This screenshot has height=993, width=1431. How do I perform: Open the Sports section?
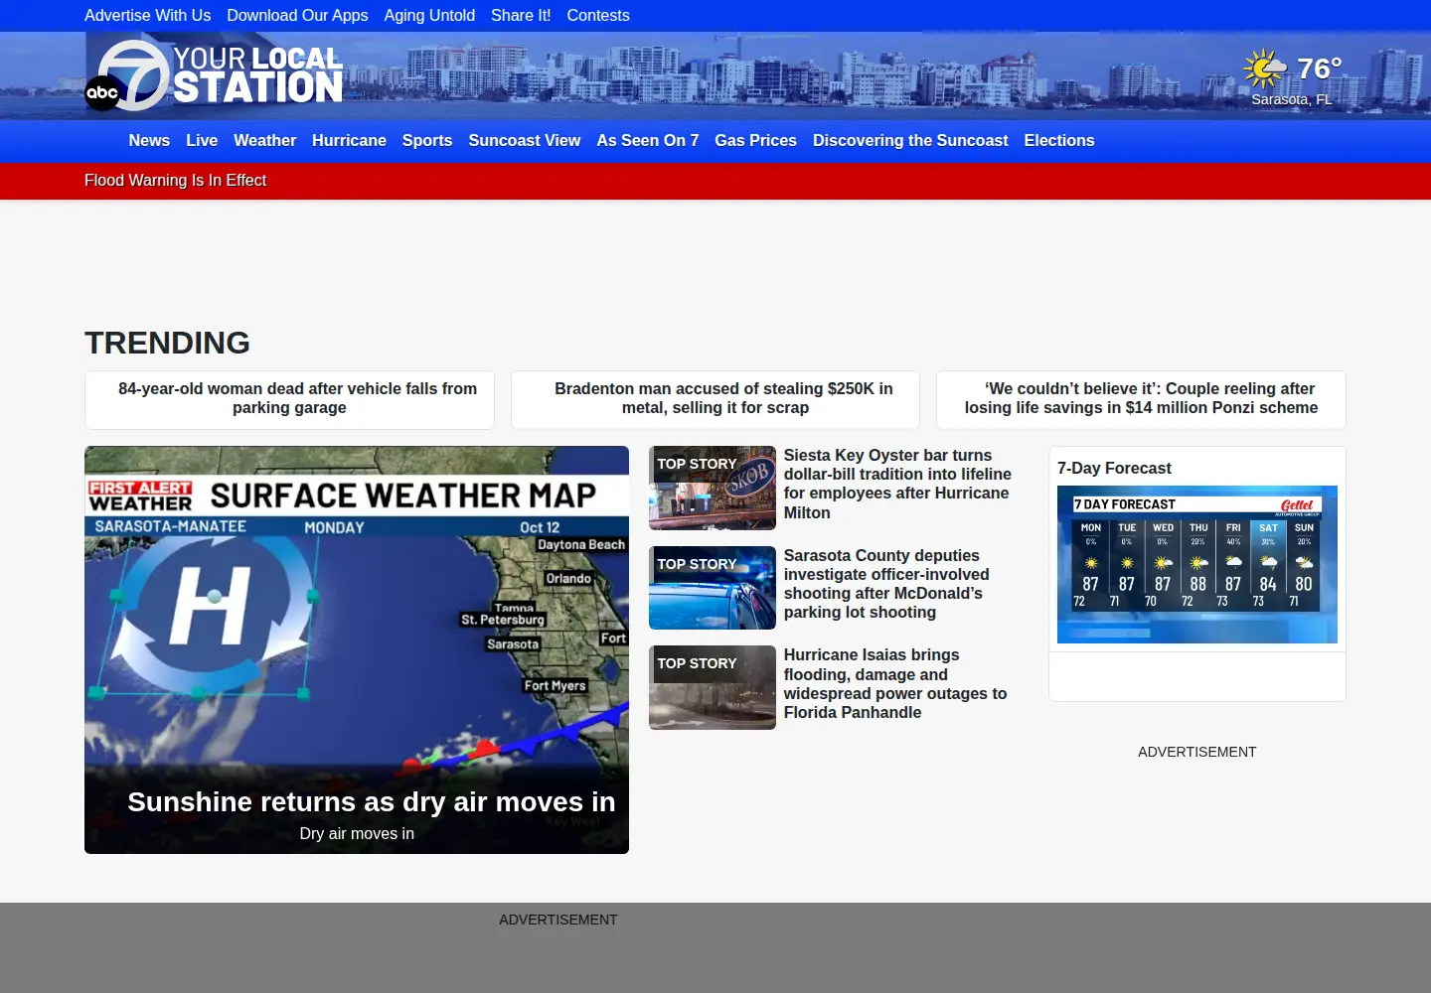(427, 141)
